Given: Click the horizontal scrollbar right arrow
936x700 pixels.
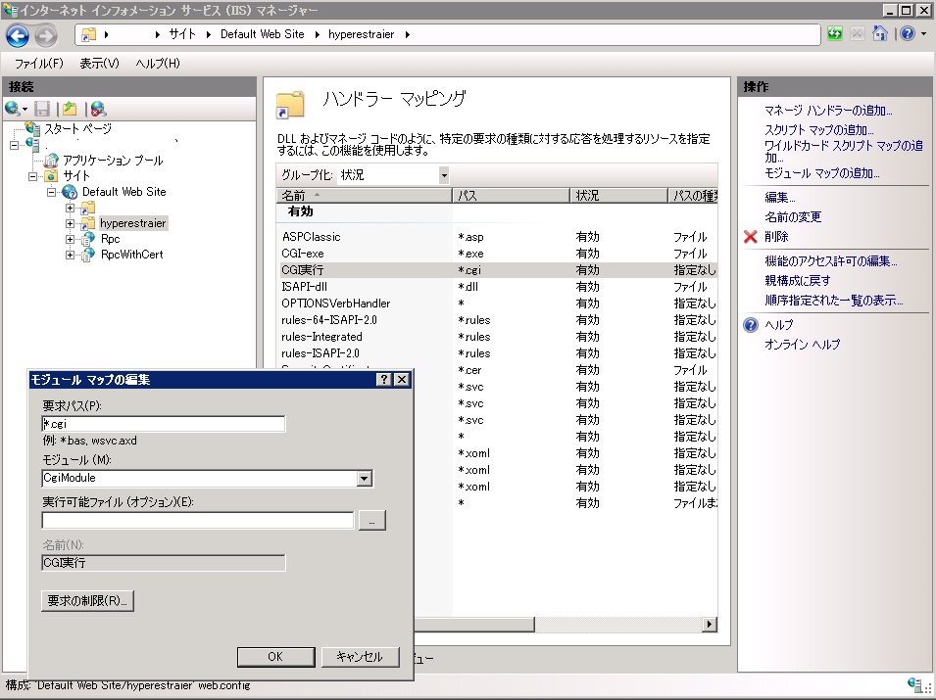Looking at the screenshot, I should tap(710, 625).
